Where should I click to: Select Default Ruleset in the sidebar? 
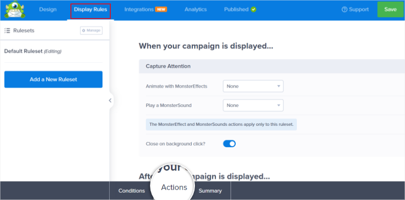[33, 51]
